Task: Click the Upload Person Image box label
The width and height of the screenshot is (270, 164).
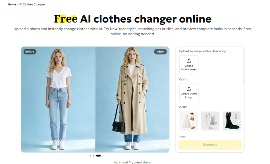Action: [189, 67]
